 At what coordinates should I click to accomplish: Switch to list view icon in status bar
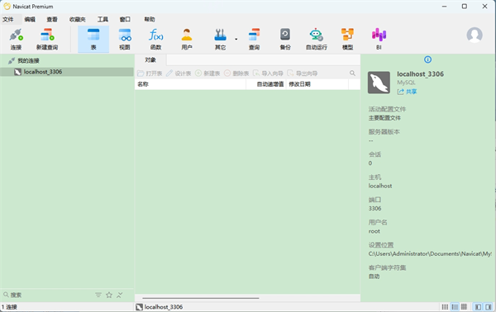[445, 307]
